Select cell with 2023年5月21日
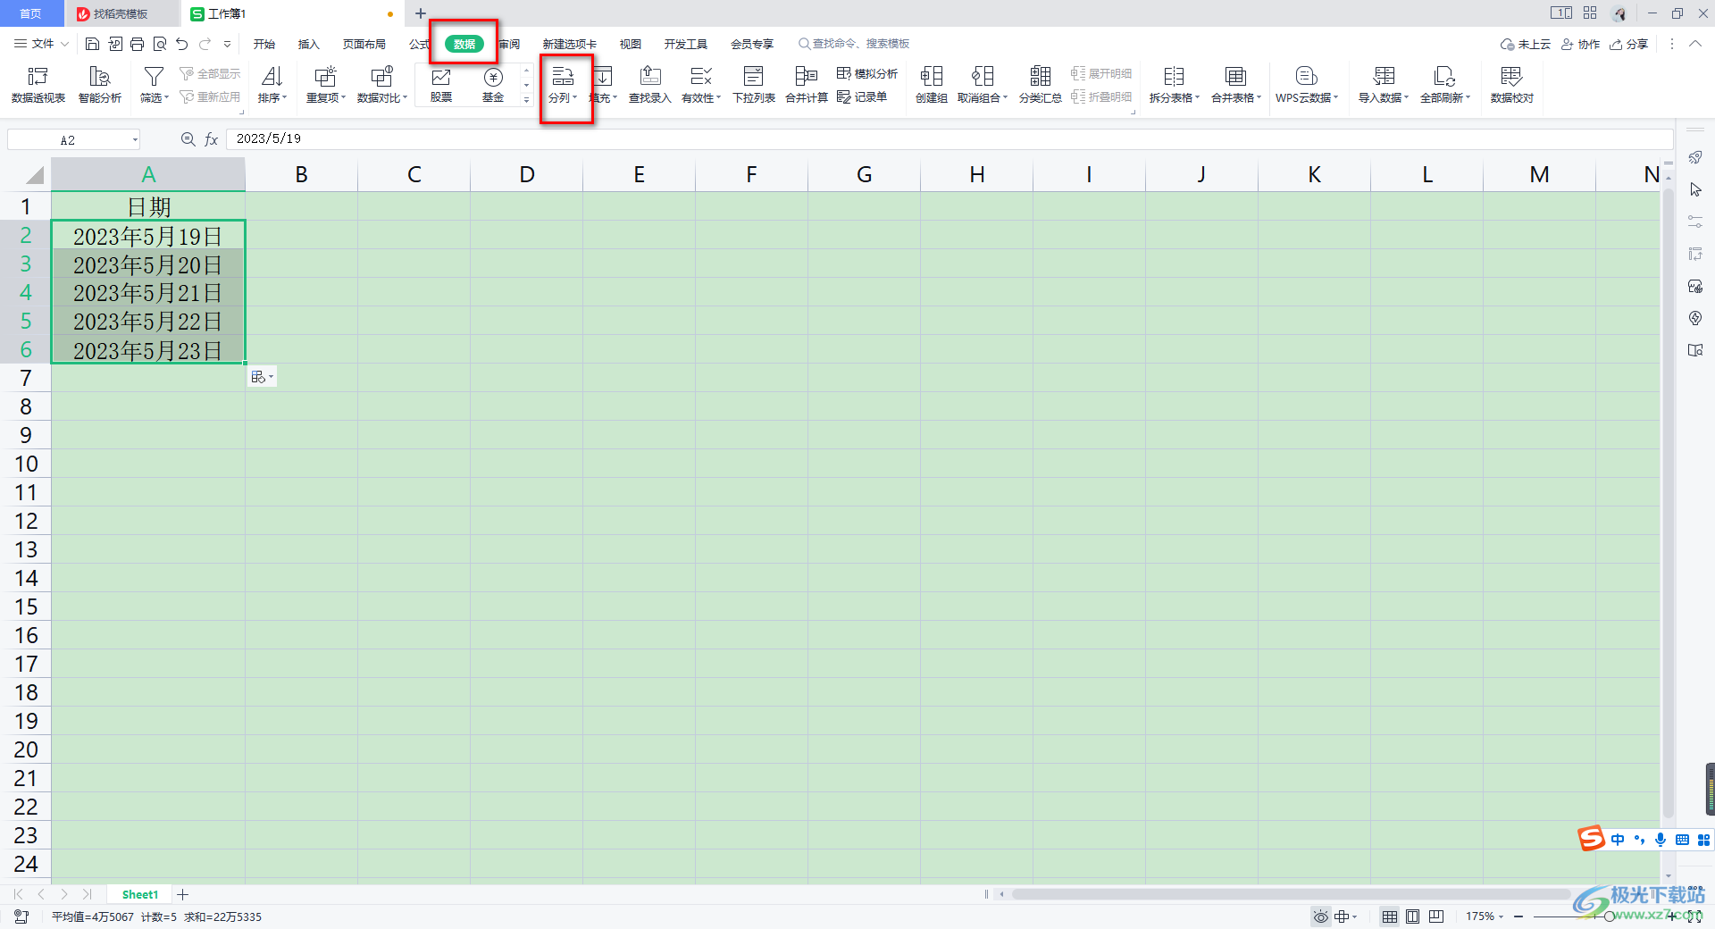This screenshot has width=1715, height=929. tap(148, 292)
